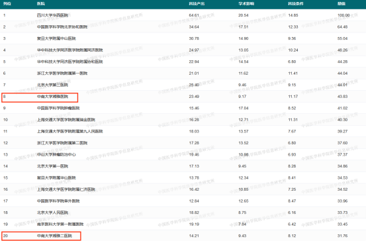Select 中山大学肿瘤防治中心 in row 13

tap(56, 154)
